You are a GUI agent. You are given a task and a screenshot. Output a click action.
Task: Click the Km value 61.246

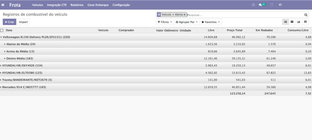coord(271,58)
